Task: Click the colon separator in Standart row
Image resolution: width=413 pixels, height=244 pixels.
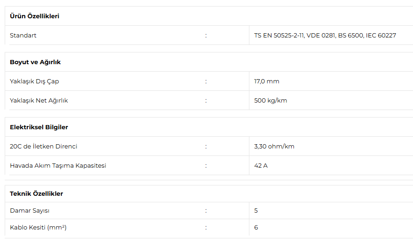Action: pyautogui.click(x=206, y=36)
